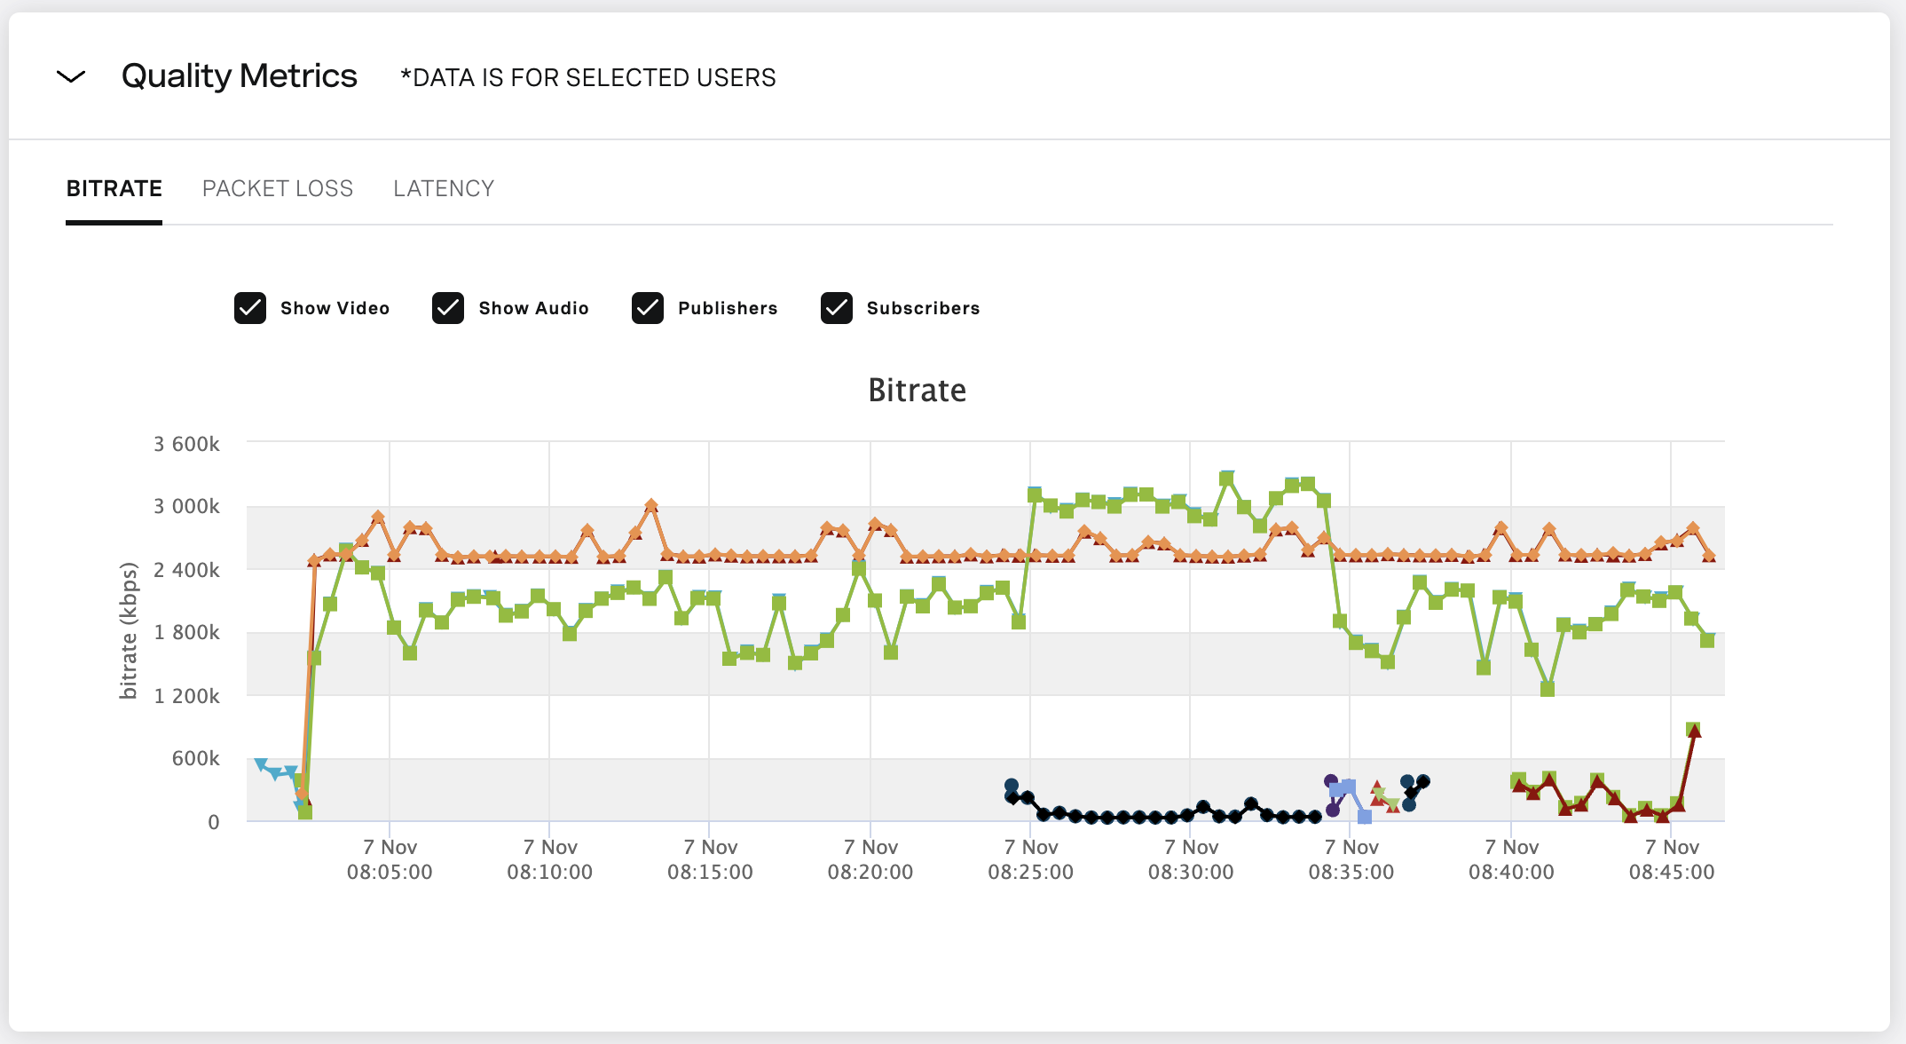Click the Quality Metrics heading
Image resolution: width=1906 pixels, height=1044 pixels.
pyautogui.click(x=239, y=75)
